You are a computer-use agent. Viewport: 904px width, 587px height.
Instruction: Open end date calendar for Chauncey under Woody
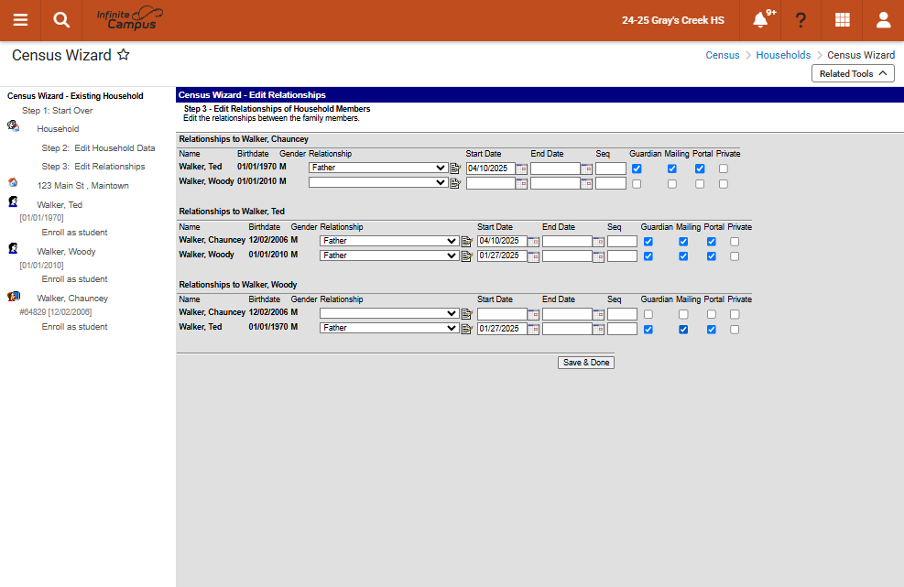coord(598,314)
